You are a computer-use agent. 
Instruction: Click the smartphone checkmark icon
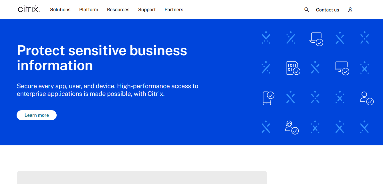point(268,98)
